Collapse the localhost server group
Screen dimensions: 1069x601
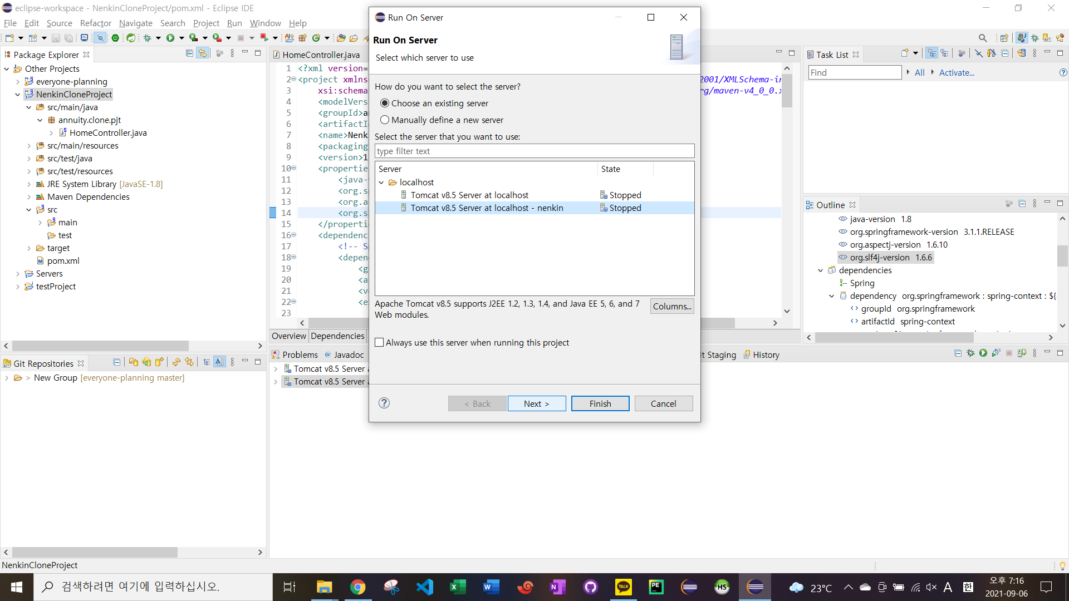tap(381, 183)
